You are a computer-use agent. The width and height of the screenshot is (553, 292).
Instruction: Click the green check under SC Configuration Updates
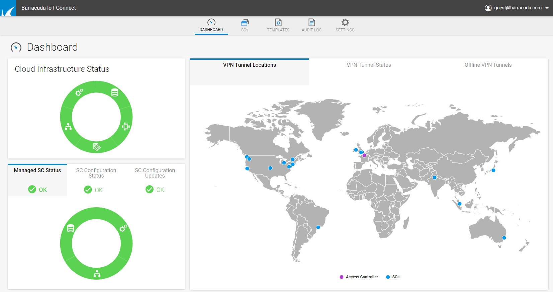pyautogui.click(x=150, y=190)
